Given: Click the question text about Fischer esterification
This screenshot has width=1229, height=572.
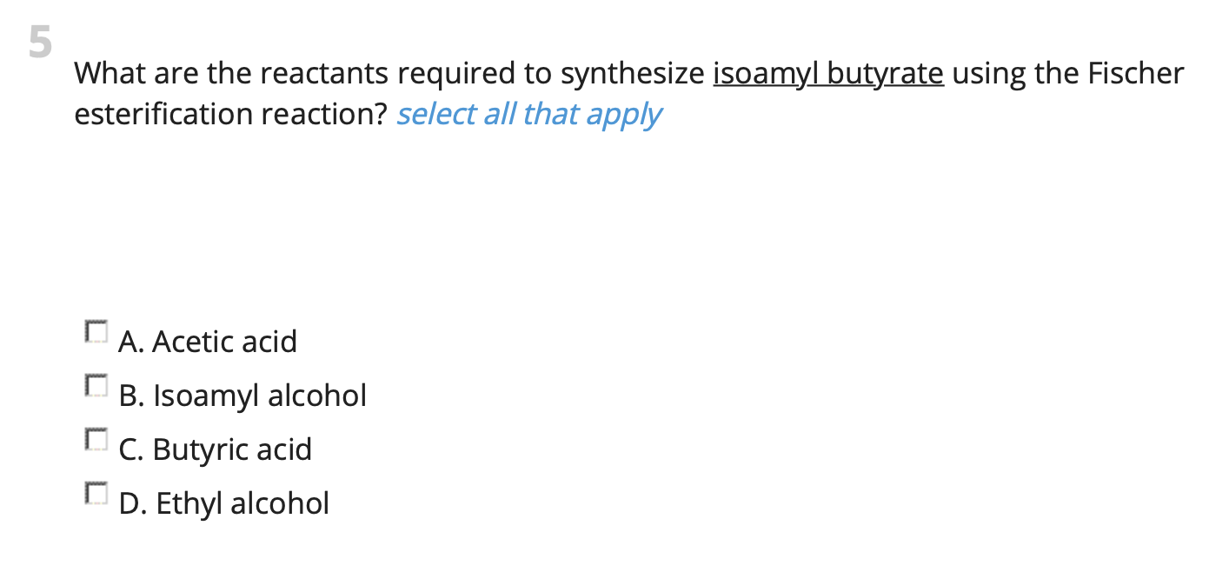Looking at the screenshot, I should click(608, 93).
